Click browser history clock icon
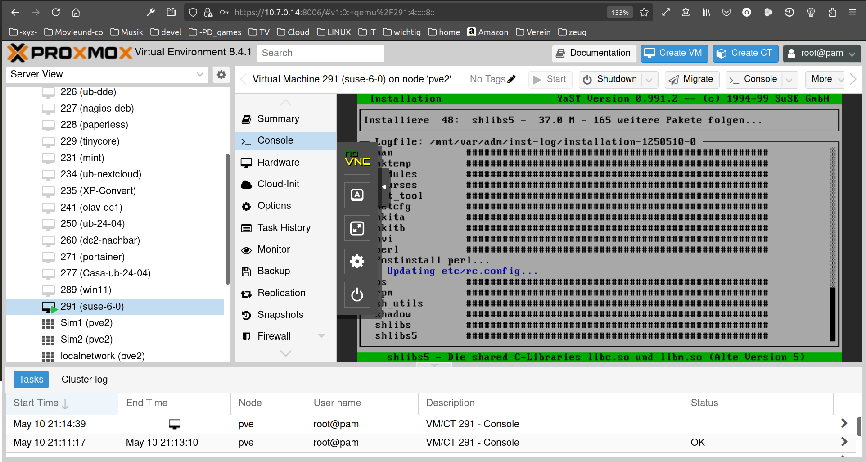The image size is (866, 462). point(789,12)
